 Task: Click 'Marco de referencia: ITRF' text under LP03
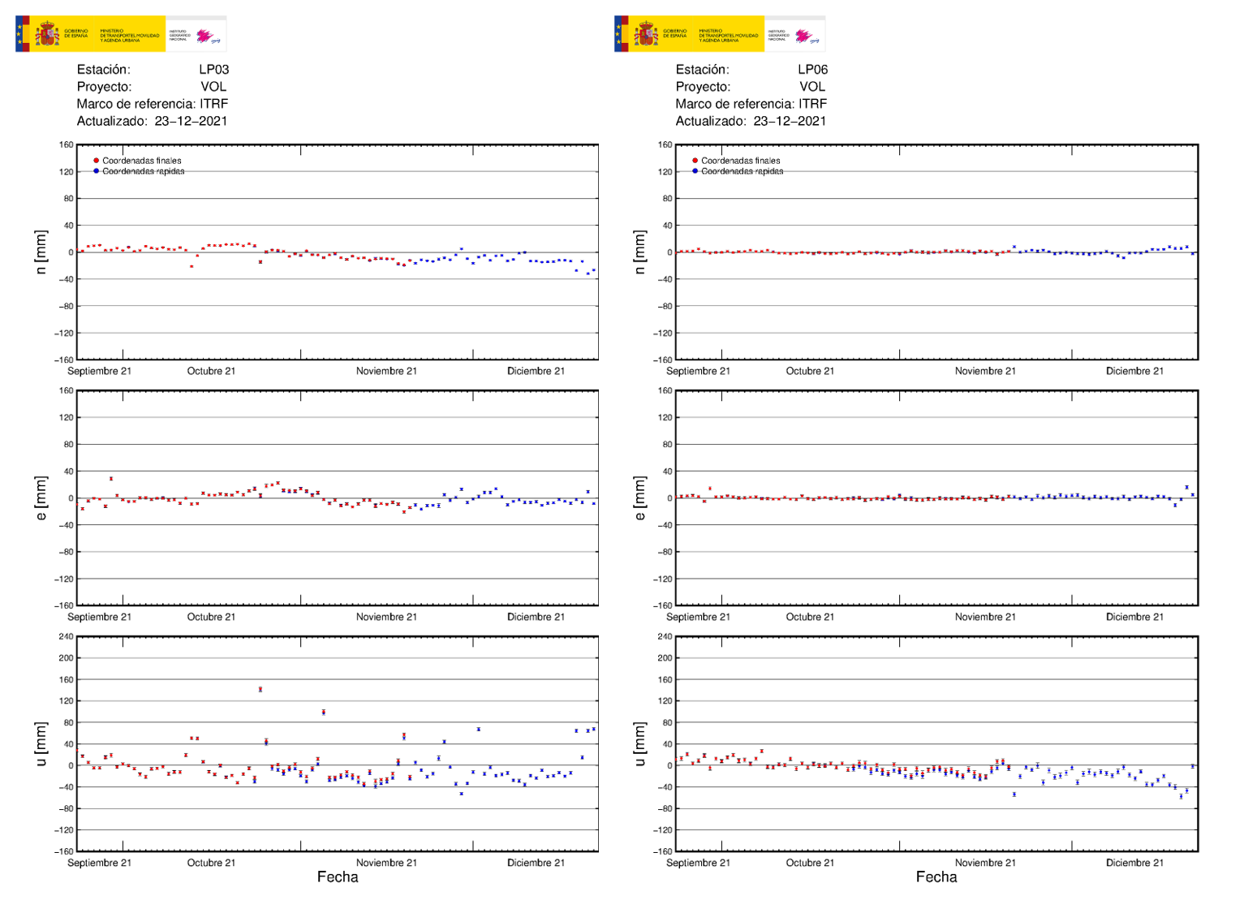[x=153, y=104]
